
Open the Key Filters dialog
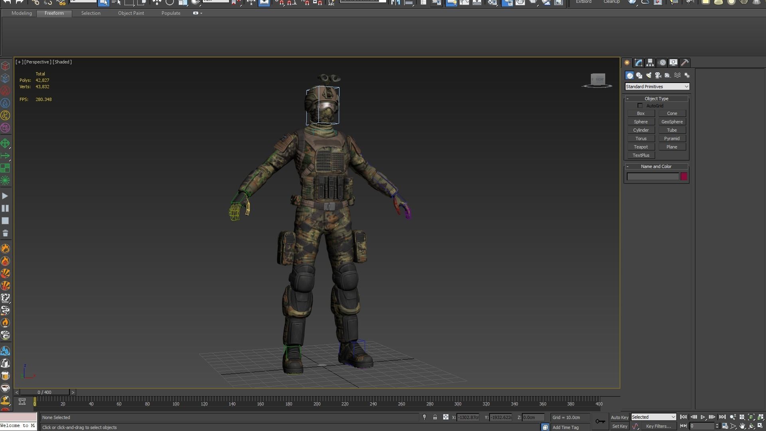[658, 426]
